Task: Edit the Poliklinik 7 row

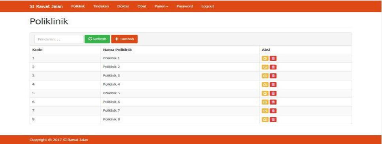Action: pos(265,111)
